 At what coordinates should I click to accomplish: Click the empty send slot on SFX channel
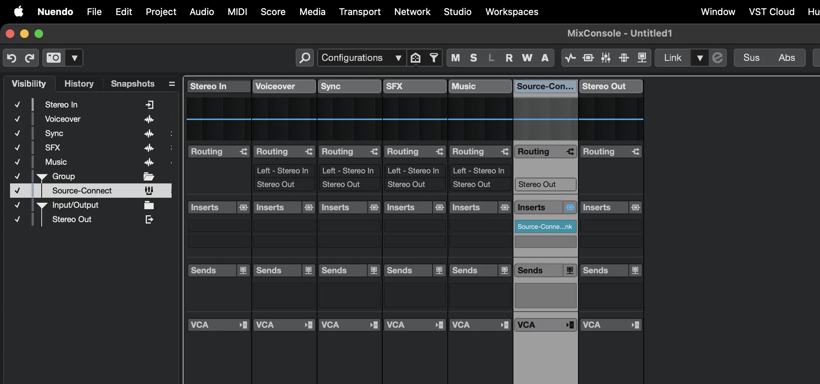(415, 295)
